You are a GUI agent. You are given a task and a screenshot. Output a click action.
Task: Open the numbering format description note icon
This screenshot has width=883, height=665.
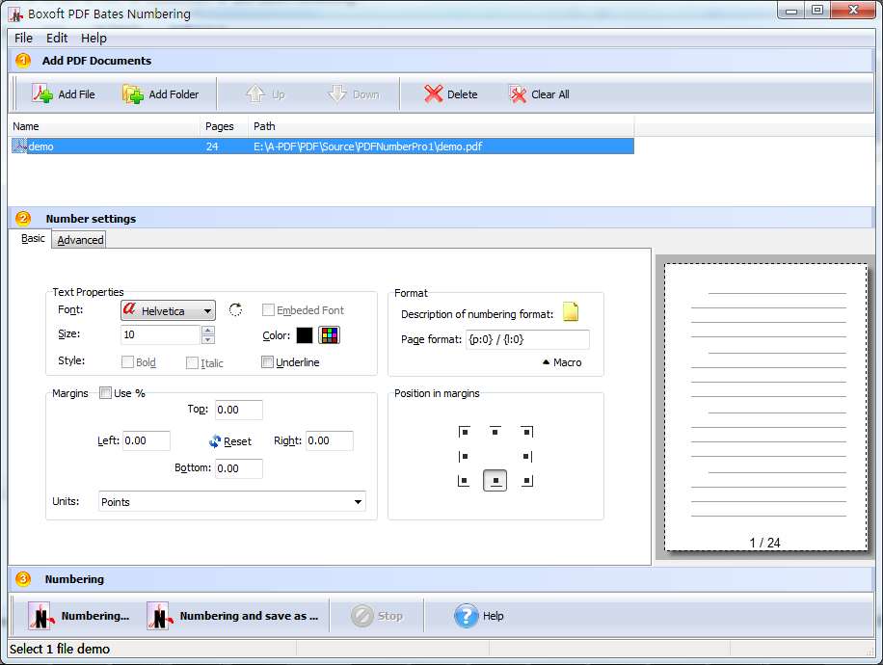click(x=571, y=312)
